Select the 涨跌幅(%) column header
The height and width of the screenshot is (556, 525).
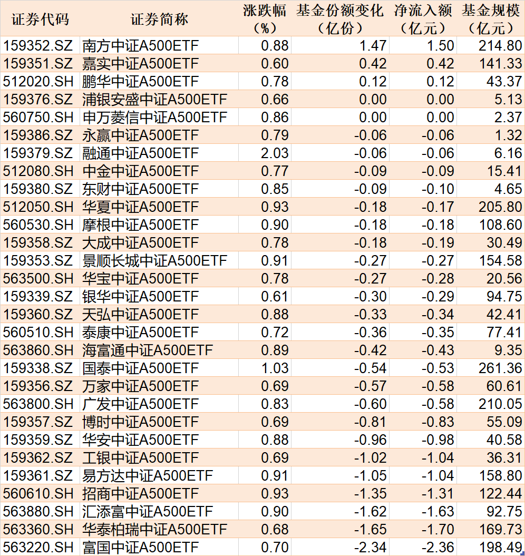pyautogui.click(x=265, y=19)
